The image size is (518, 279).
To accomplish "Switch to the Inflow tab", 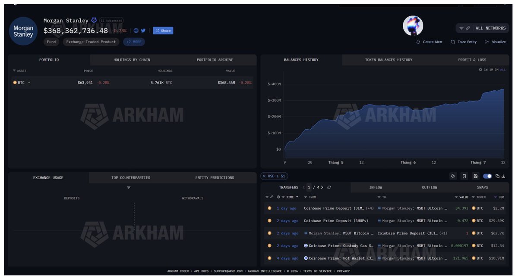I will [376, 187].
